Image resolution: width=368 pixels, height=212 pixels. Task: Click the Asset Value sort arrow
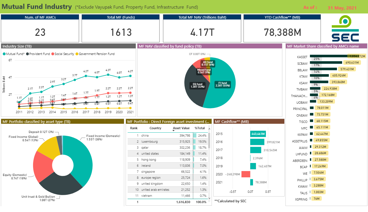tap(174, 131)
